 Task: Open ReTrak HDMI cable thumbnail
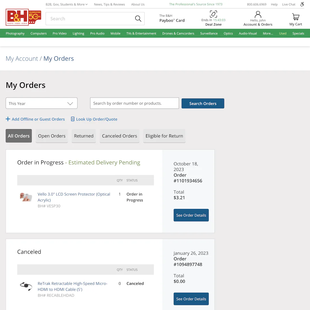tap(26, 286)
